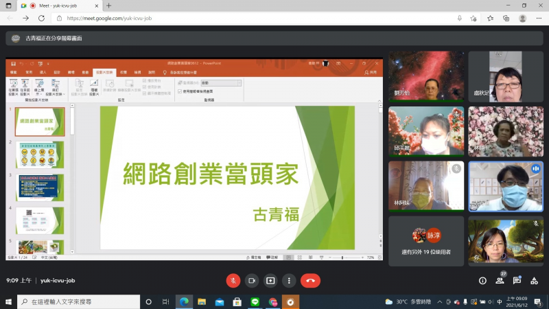Open the Meet more options menu
The image size is (549, 309).
(289, 280)
